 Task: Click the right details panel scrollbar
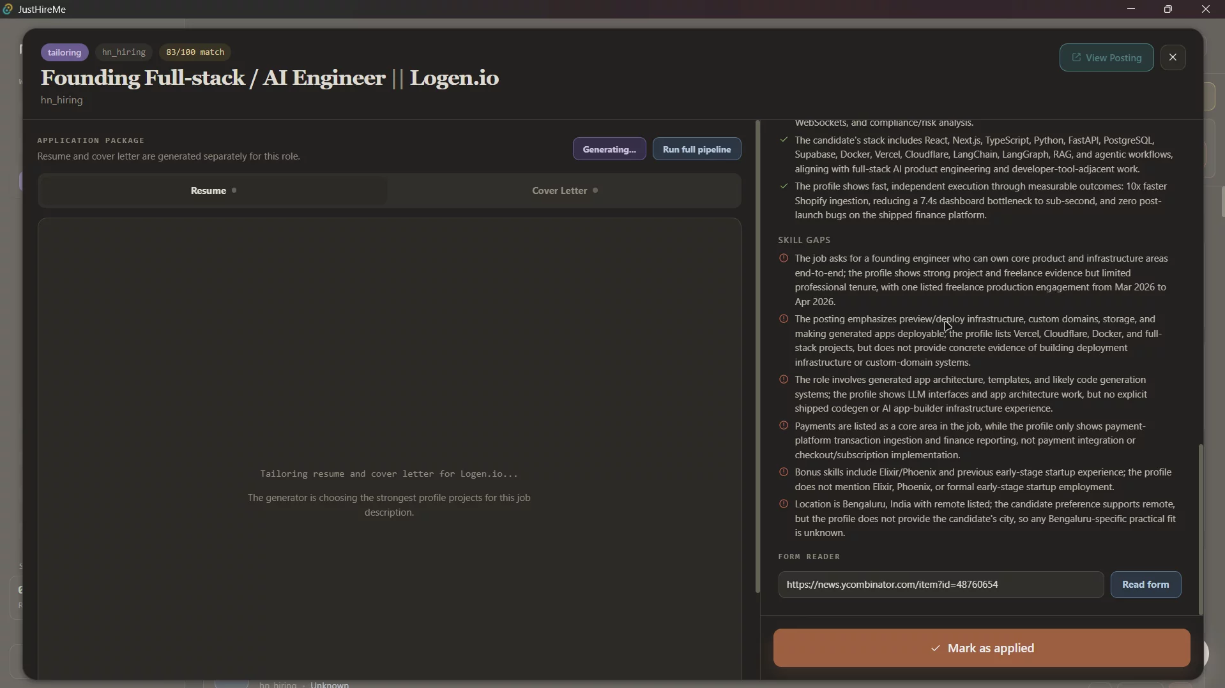(1201, 530)
